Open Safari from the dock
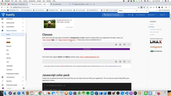The width and height of the screenshot is (171, 96). [19, 93]
